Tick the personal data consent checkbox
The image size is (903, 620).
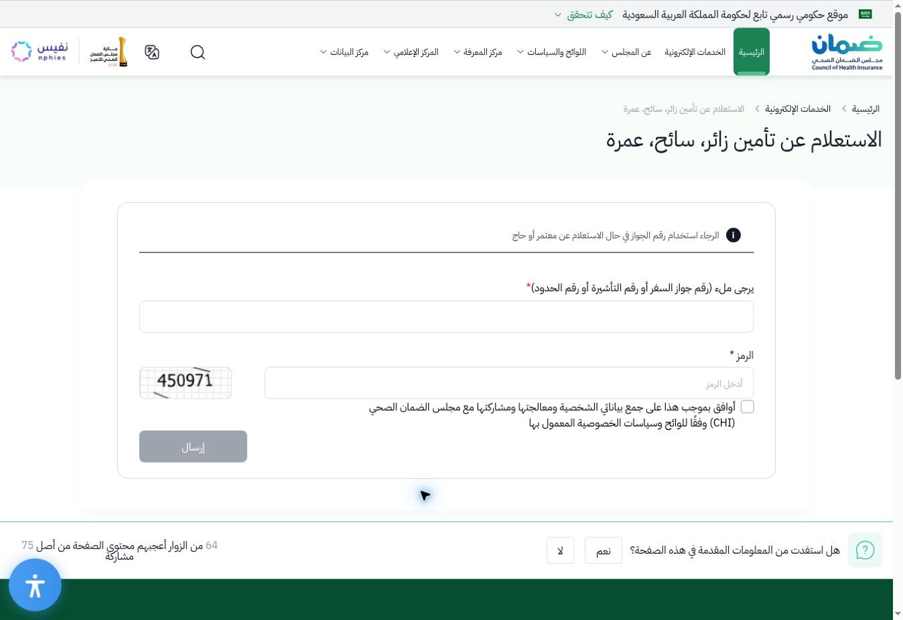pos(747,406)
